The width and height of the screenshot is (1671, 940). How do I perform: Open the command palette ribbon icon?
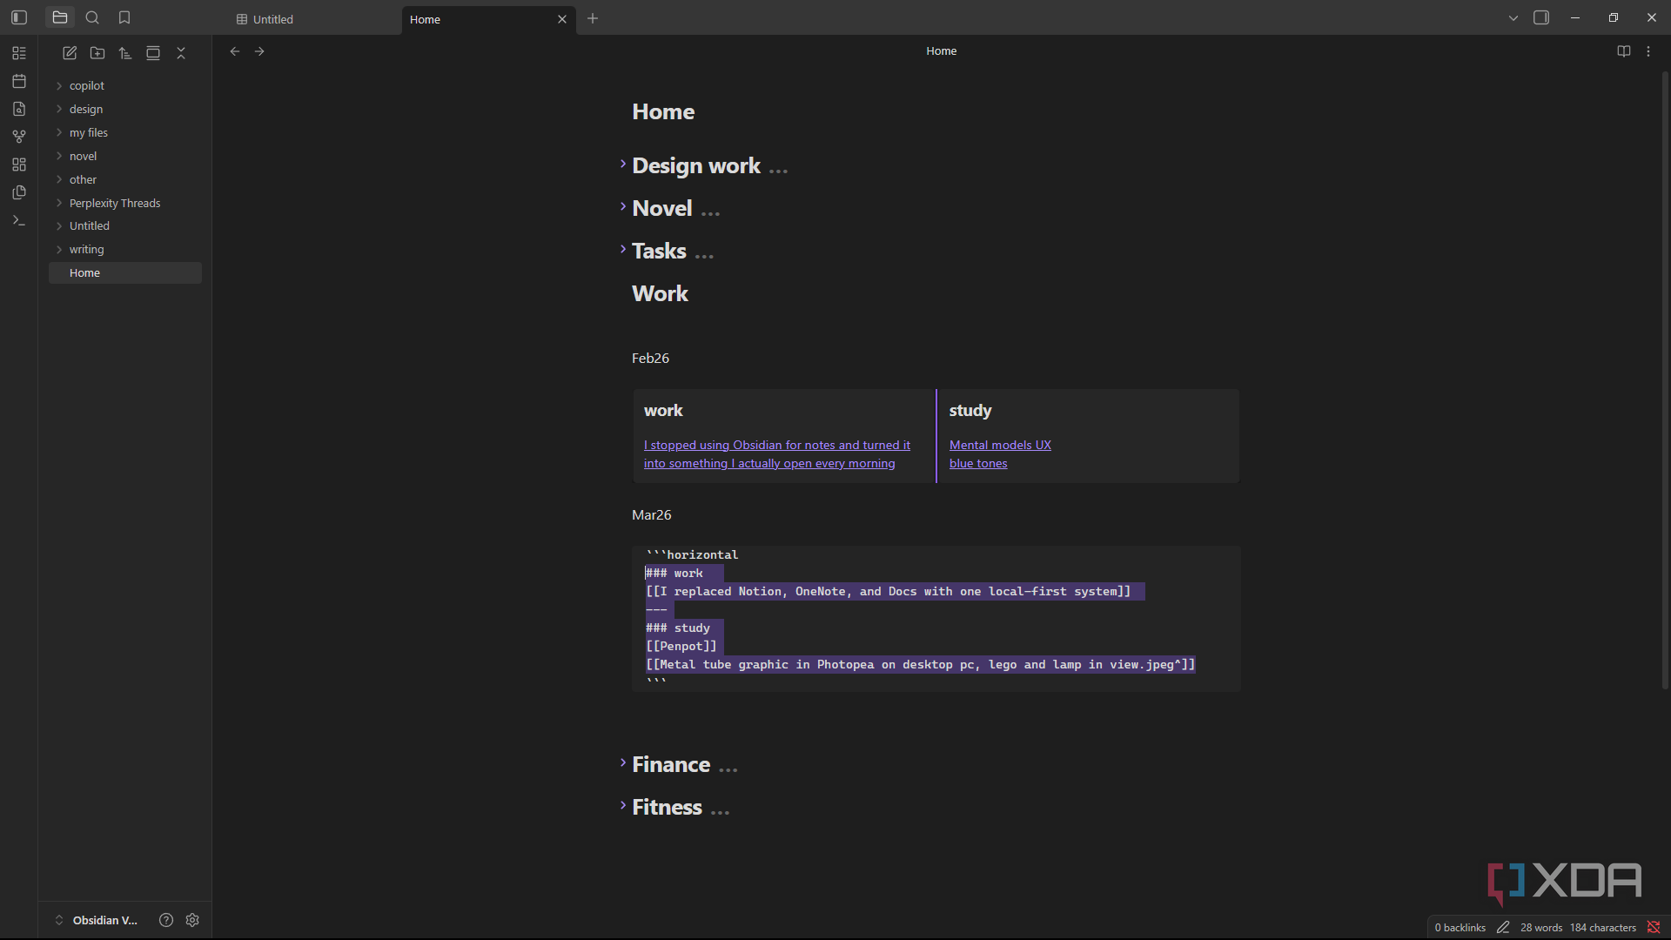tap(19, 220)
